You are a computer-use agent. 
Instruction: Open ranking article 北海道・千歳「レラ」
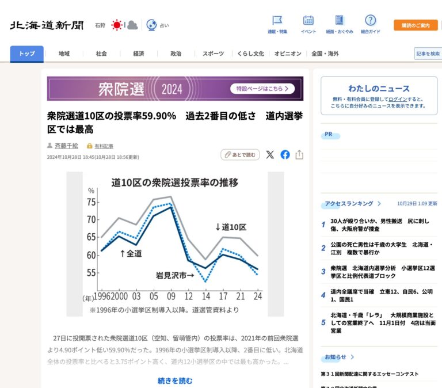[383, 323]
